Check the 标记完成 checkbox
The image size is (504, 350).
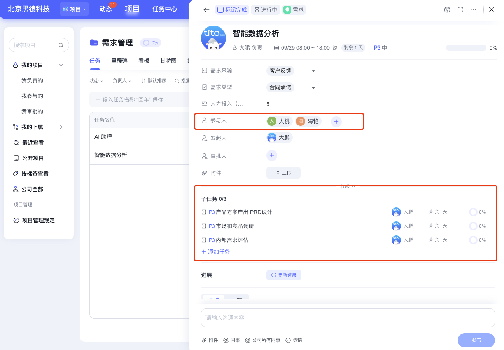[x=220, y=10]
